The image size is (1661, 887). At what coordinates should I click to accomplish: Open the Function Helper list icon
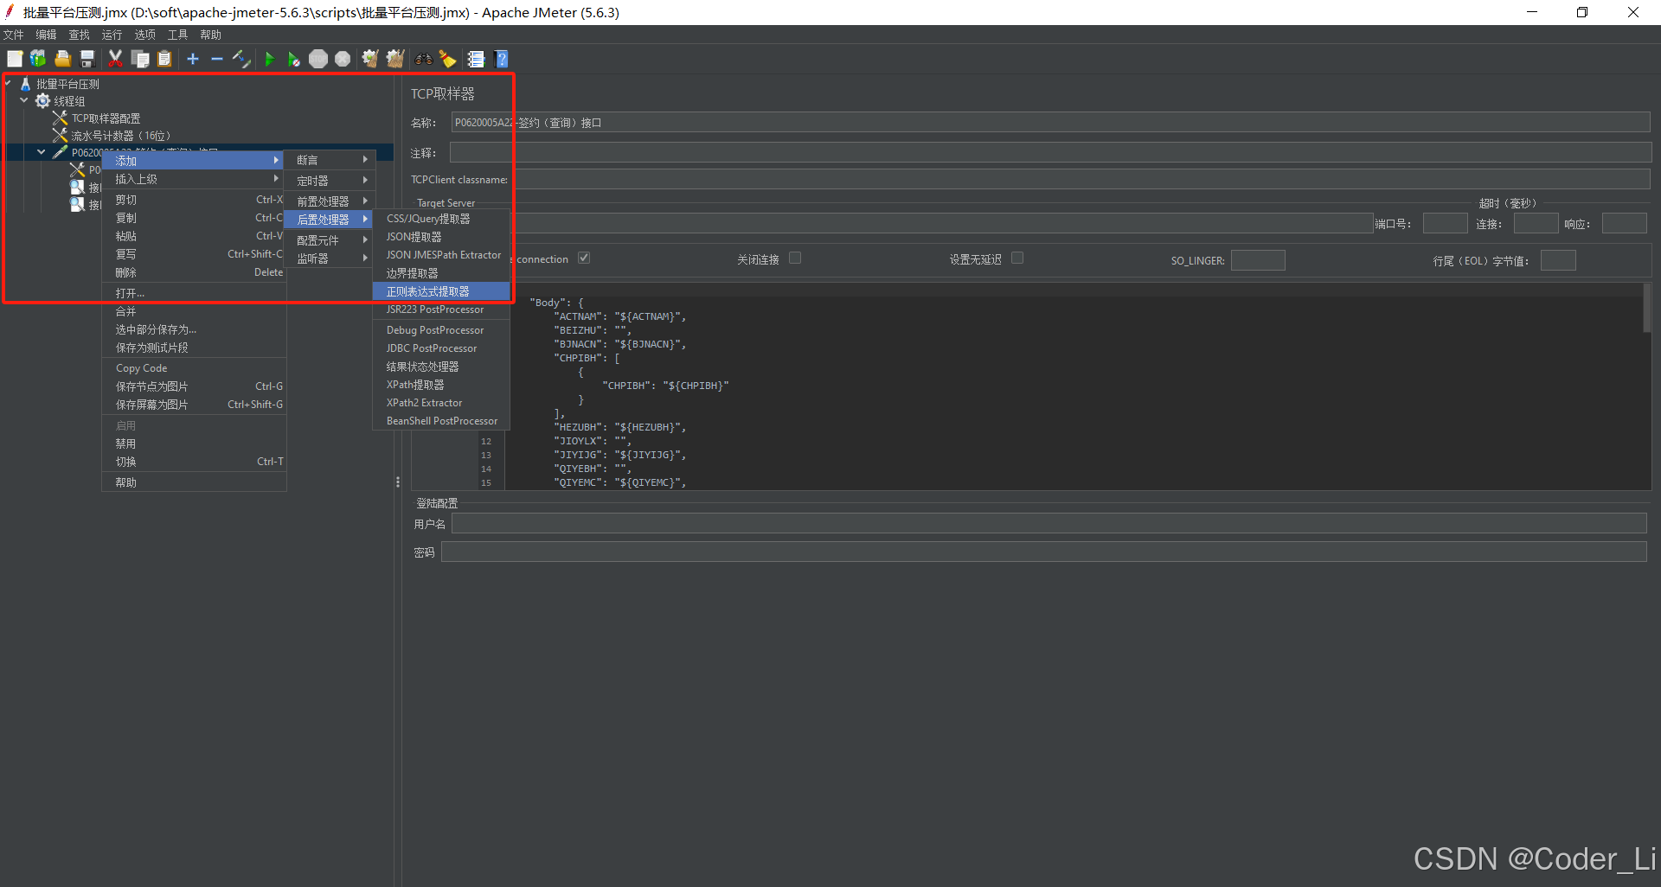click(476, 59)
